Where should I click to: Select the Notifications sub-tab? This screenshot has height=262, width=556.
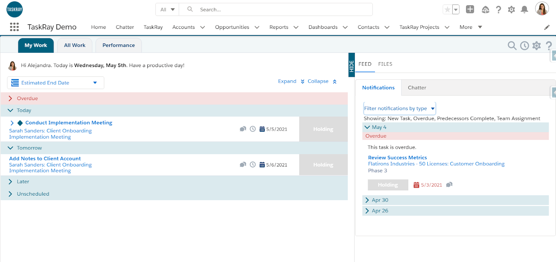378,88
